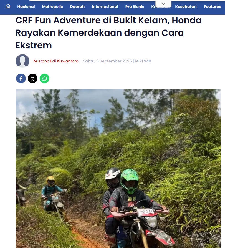Open the Daerah category
Image resolution: width=225 pixels, height=248 pixels.
pos(77,7)
